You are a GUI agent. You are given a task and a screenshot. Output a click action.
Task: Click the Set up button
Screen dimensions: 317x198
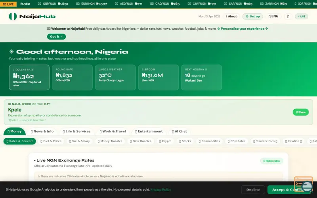pyautogui.click(x=253, y=16)
